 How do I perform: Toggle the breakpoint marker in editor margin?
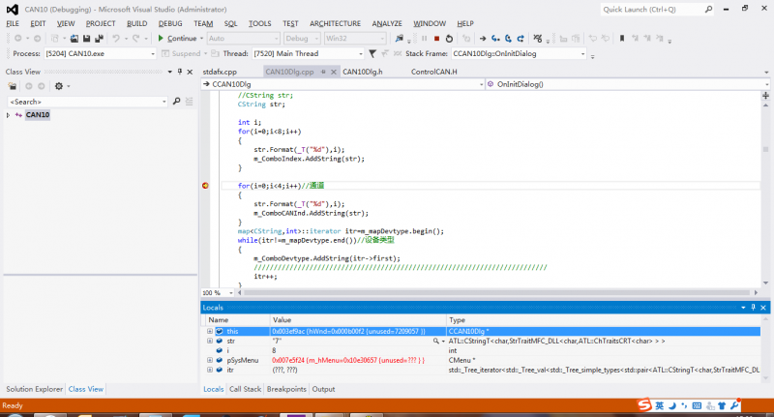(205, 184)
